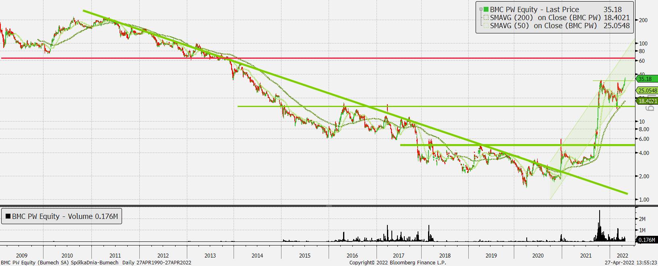Click the 2018 year label on time axis

445,256
